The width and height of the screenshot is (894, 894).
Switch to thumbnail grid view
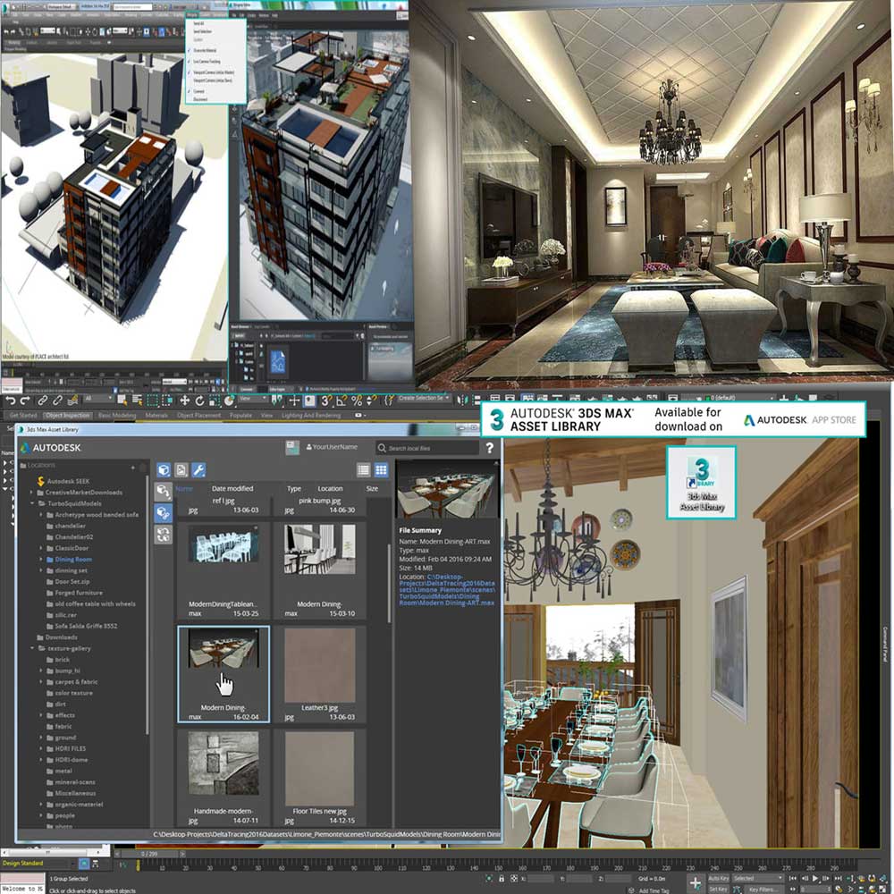(x=381, y=469)
